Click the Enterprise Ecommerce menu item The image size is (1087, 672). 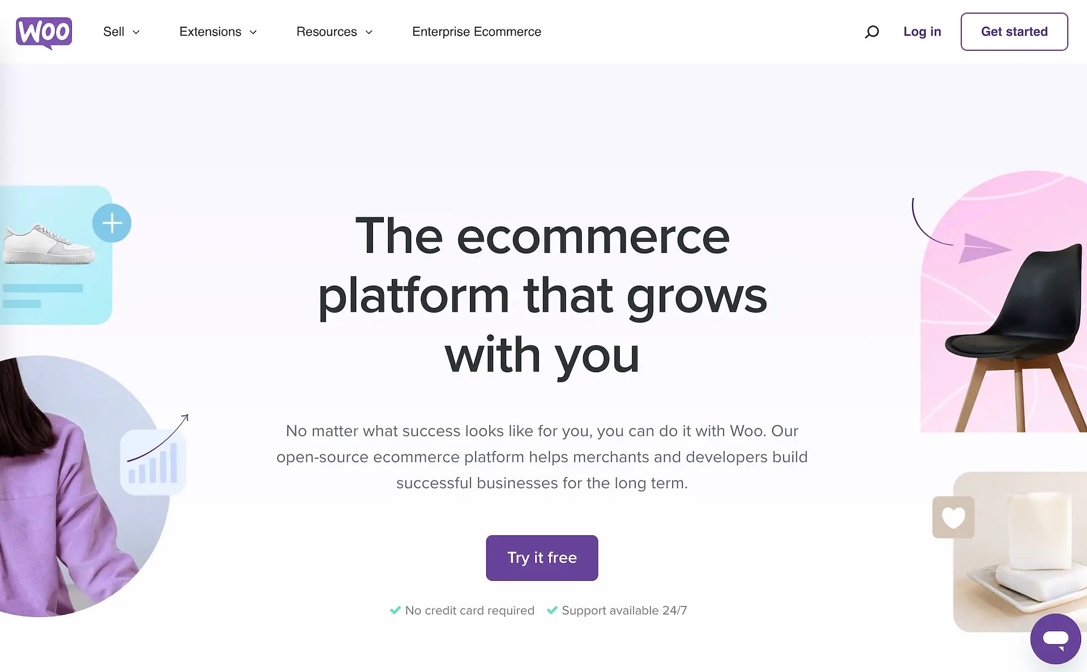(477, 32)
